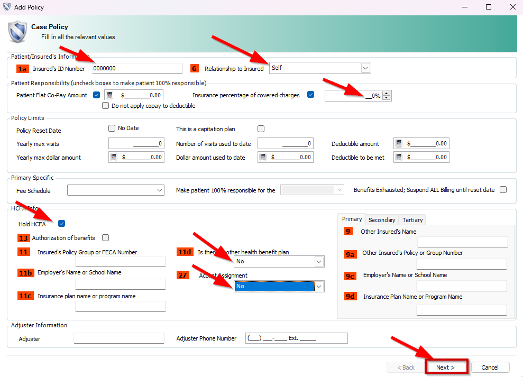Enable Authorization of benefits checkbox

coord(106,238)
